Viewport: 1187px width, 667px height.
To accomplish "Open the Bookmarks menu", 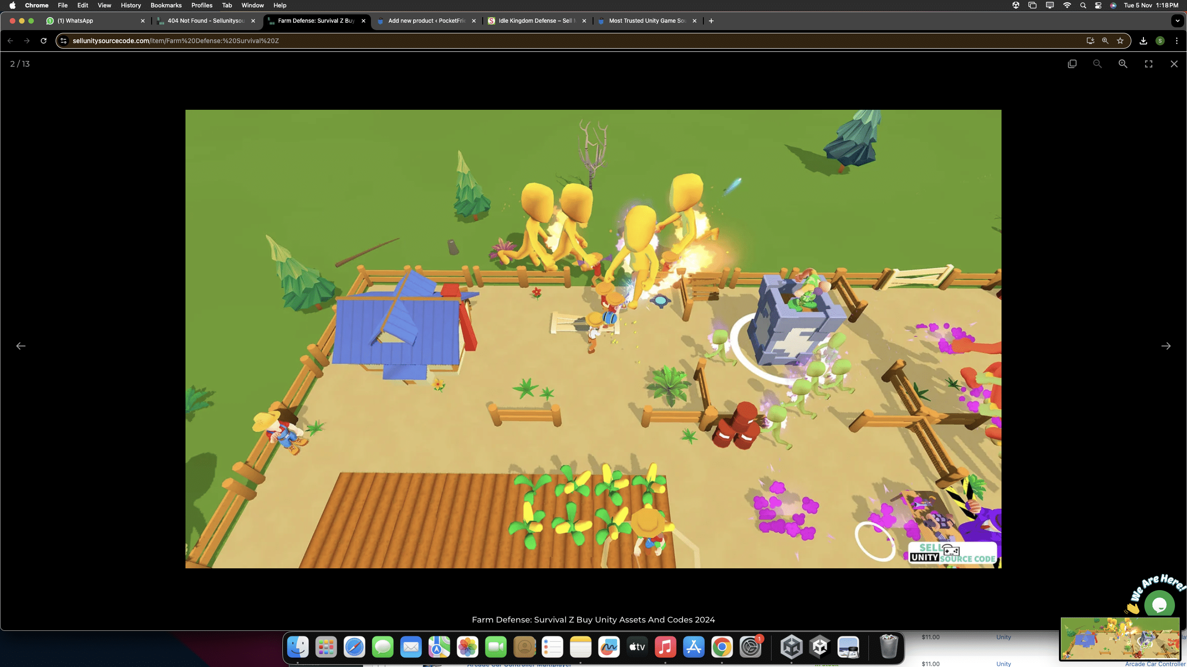I will click(166, 6).
